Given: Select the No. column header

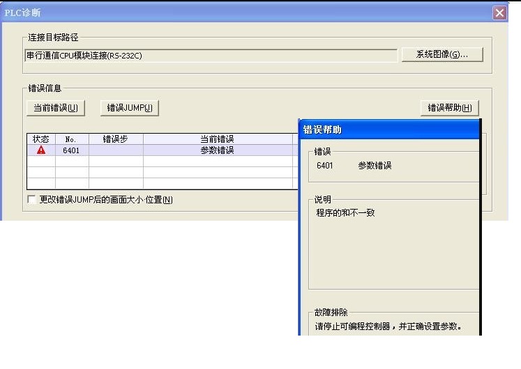Looking at the screenshot, I should (x=71, y=139).
